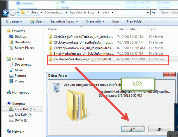Expand the arrow after Users breadcrumb
This screenshot has height=137, width=178.
[41, 12]
